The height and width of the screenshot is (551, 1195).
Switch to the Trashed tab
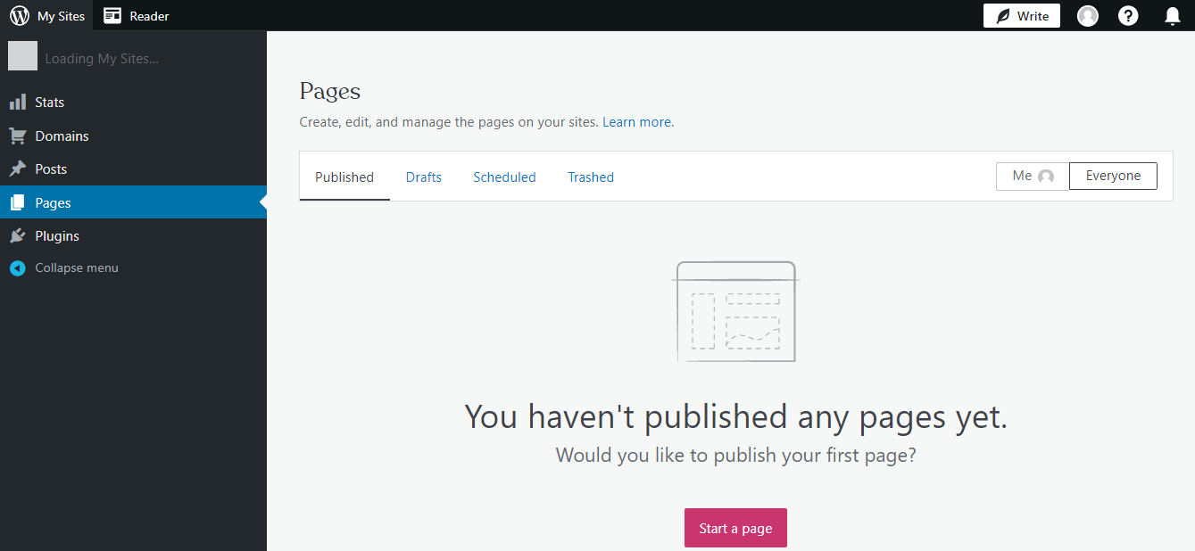(x=591, y=177)
